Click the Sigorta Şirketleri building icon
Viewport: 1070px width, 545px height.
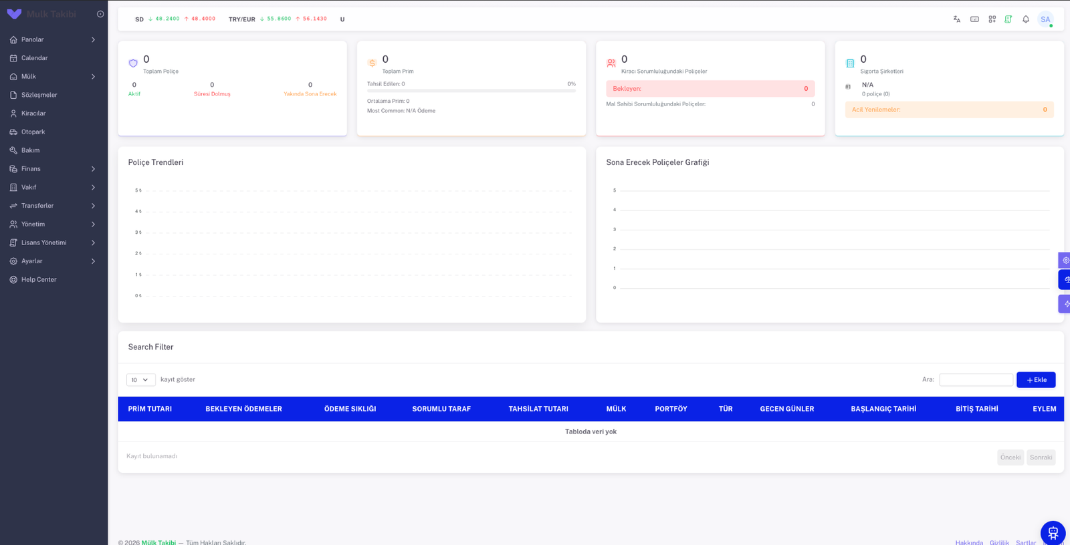850,63
